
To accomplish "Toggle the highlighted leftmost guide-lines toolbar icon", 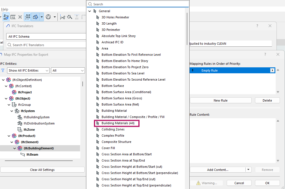I will point(6,17).
